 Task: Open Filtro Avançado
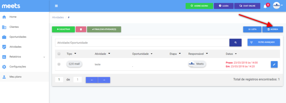pos(264,42)
